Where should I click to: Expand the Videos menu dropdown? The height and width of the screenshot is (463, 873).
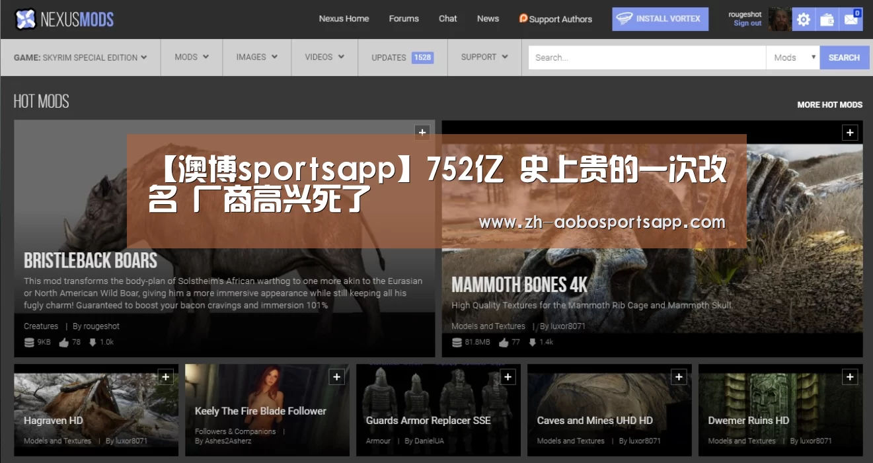pyautogui.click(x=324, y=57)
